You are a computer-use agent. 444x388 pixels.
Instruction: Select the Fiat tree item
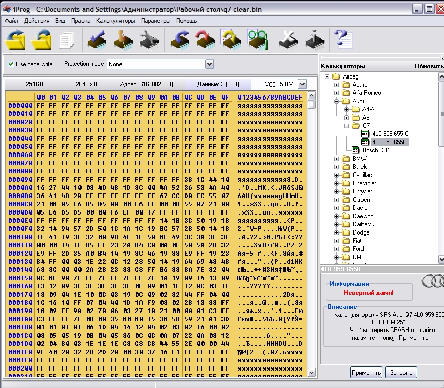tap(357, 241)
